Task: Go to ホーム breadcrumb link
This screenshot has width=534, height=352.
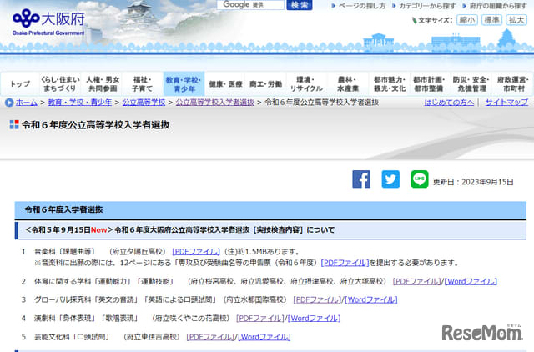Action: (x=26, y=103)
